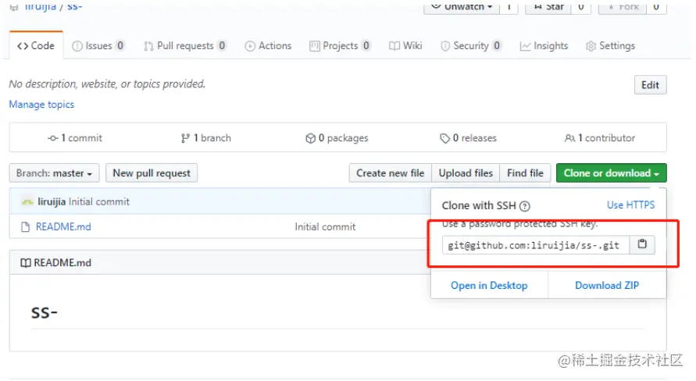Click the commit icon beside 1 commit

click(53, 138)
